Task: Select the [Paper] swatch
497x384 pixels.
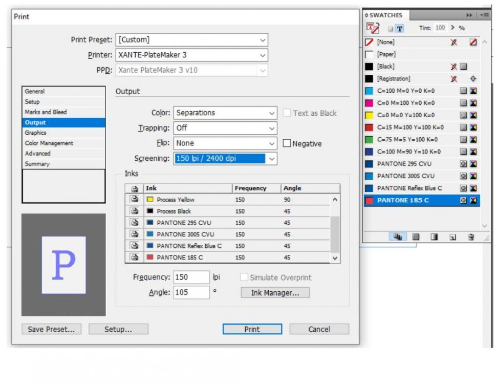Action: tap(422, 55)
